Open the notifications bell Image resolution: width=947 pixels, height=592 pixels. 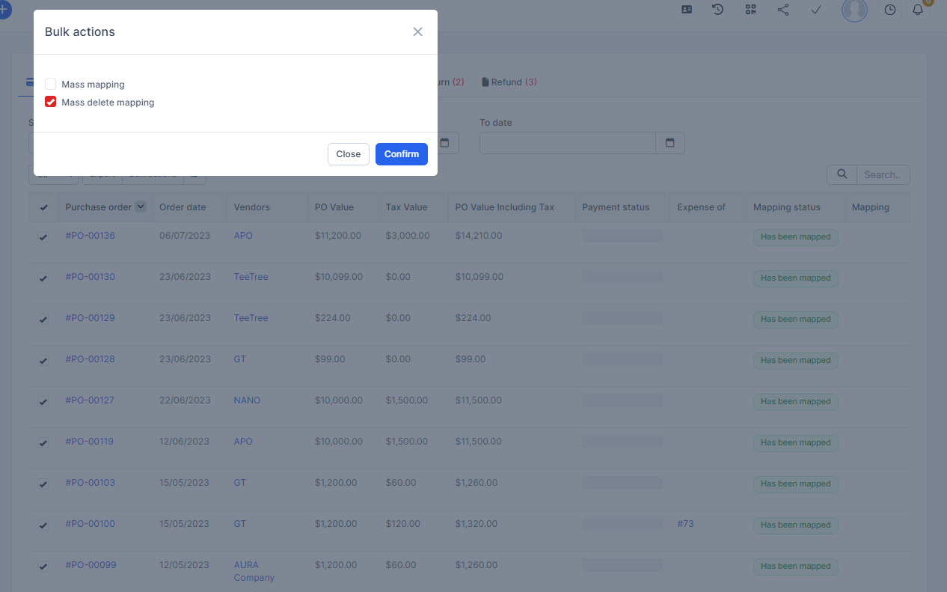(x=918, y=10)
